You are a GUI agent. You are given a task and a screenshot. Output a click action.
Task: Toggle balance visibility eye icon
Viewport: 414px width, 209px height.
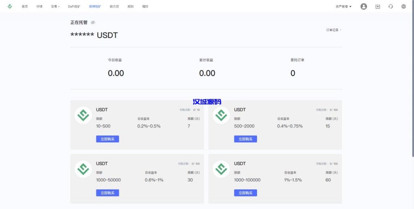93,23
